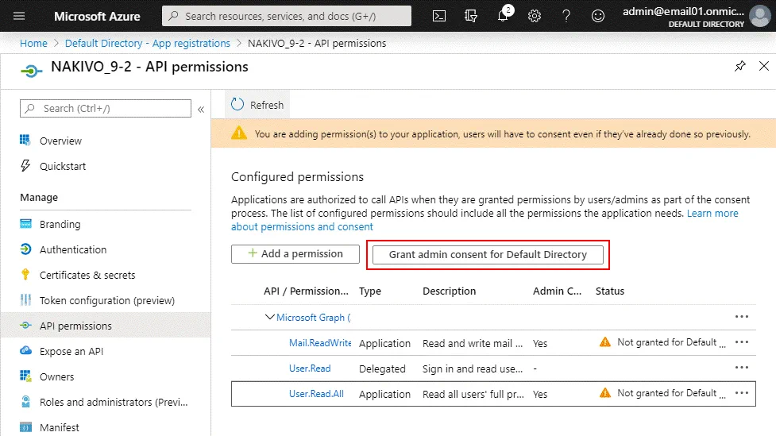Collapse the Microsoft Graph group
Viewport: 776px width, 436px height.
click(x=270, y=317)
